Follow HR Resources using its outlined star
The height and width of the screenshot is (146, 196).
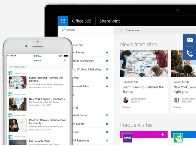(107, 140)
